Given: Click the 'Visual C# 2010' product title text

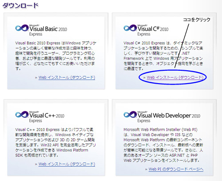Looking at the screenshot, I should (153, 28).
